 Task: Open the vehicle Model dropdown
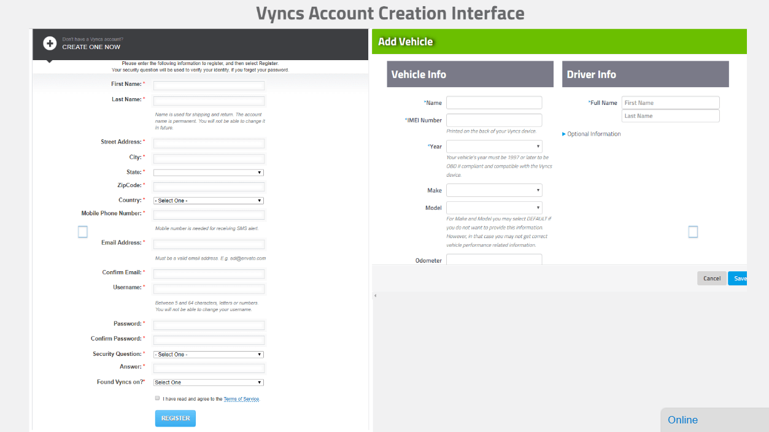(x=494, y=208)
